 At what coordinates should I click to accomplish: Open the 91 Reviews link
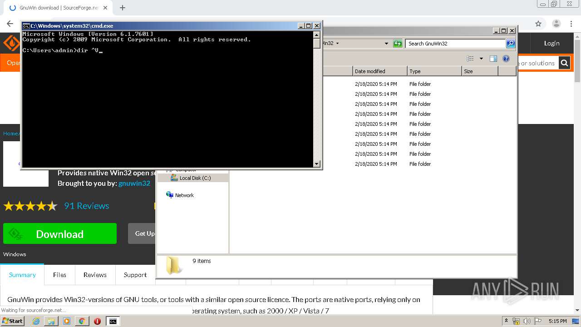[87, 206]
